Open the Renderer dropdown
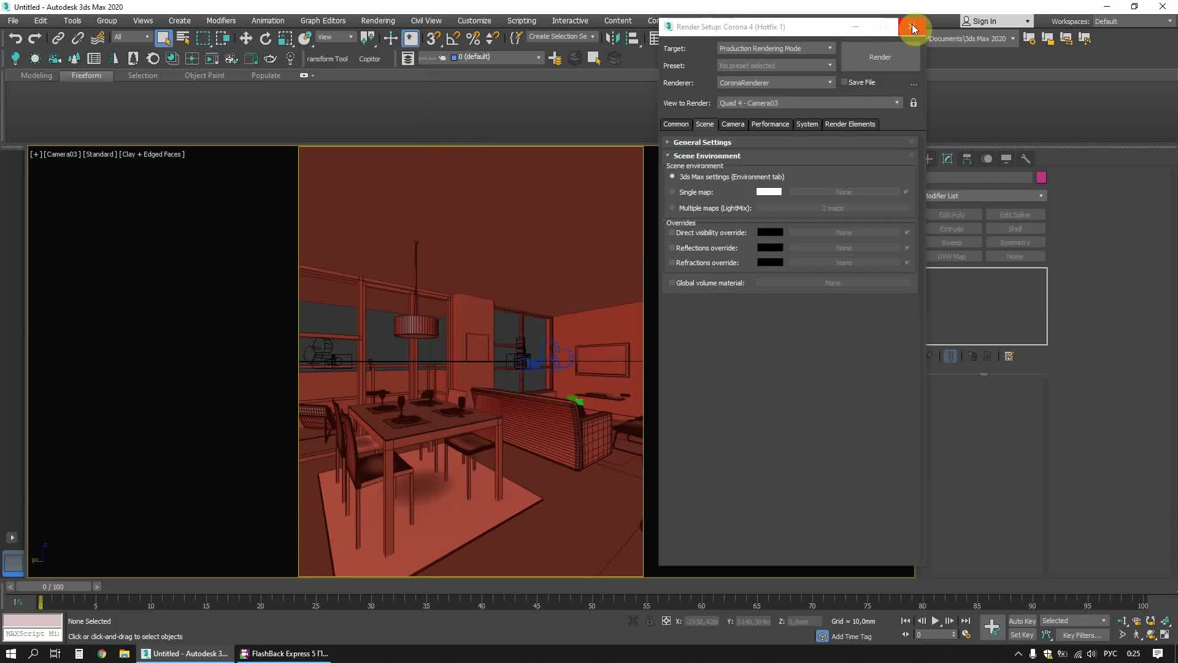The image size is (1178, 663). (x=776, y=83)
